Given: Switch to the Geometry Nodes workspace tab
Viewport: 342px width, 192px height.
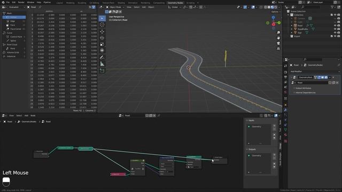Looking at the screenshot, I should pos(175,3).
